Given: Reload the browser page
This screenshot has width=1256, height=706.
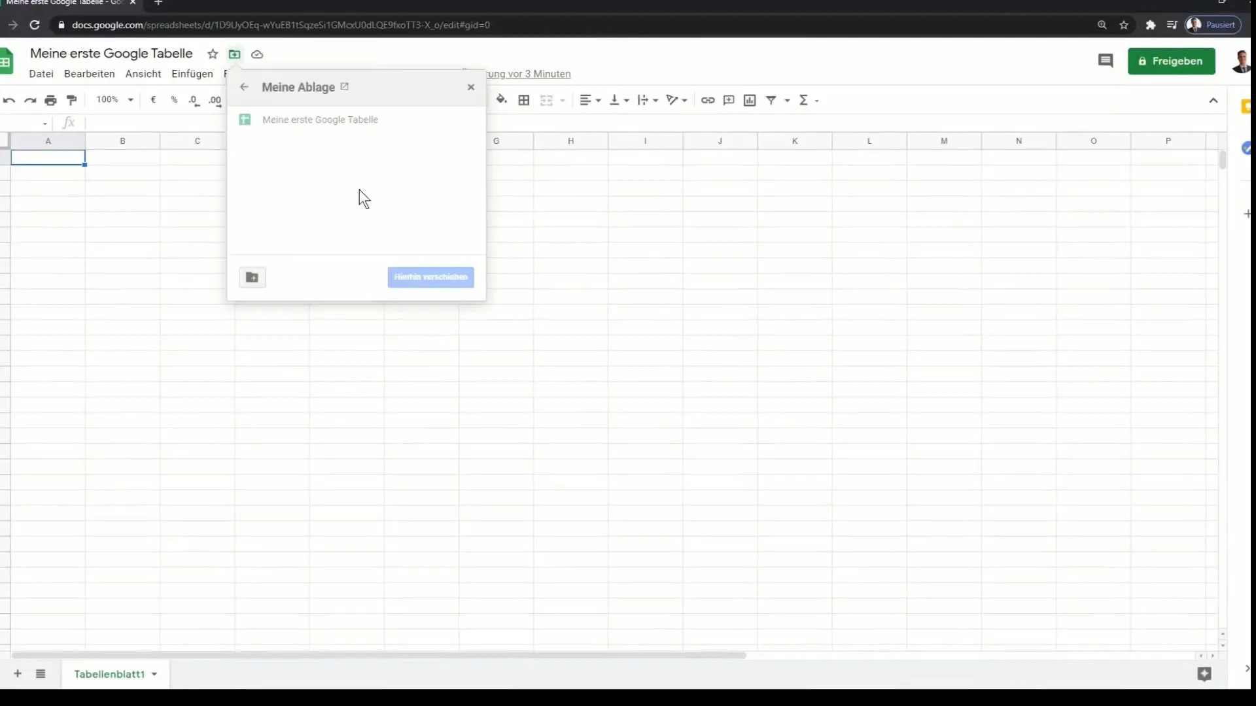Looking at the screenshot, I should (35, 25).
